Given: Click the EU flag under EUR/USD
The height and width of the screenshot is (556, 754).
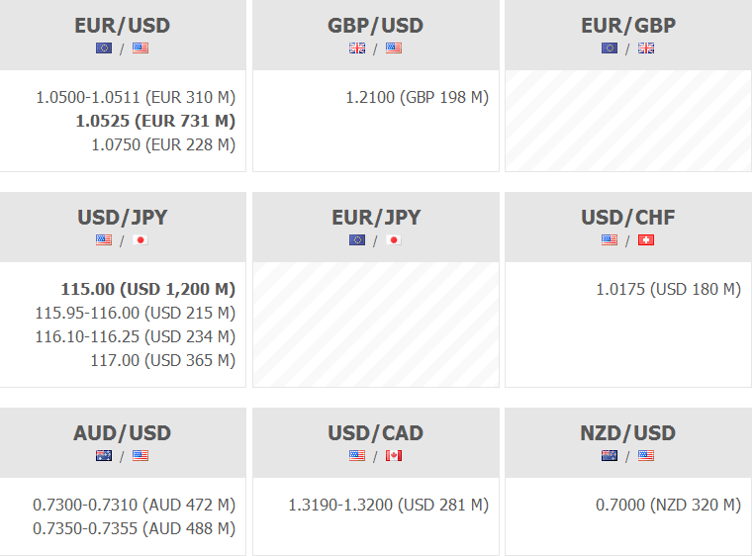Looking at the screenshot, I should (x=104, y=47).
